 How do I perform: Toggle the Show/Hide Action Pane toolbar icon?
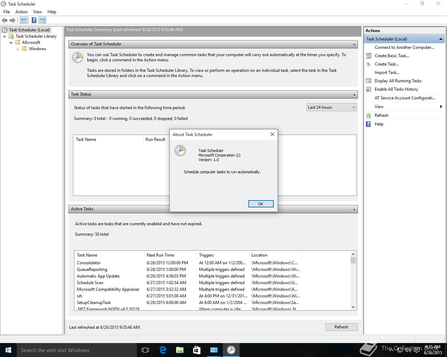[43, 21]
